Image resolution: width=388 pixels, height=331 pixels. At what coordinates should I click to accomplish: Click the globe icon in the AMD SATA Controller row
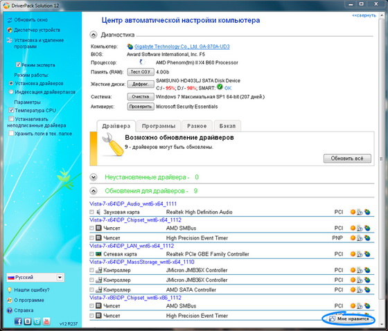[367, 289]
